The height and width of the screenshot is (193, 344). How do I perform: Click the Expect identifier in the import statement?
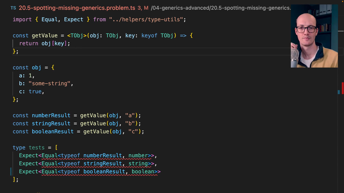tap(73, 19)
